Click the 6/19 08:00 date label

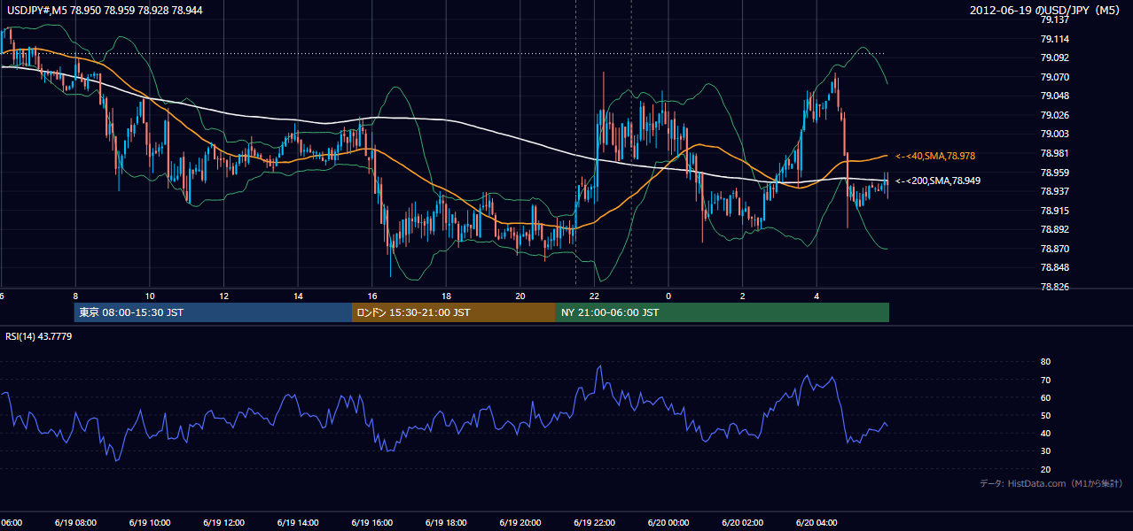(x=74, y=523)
